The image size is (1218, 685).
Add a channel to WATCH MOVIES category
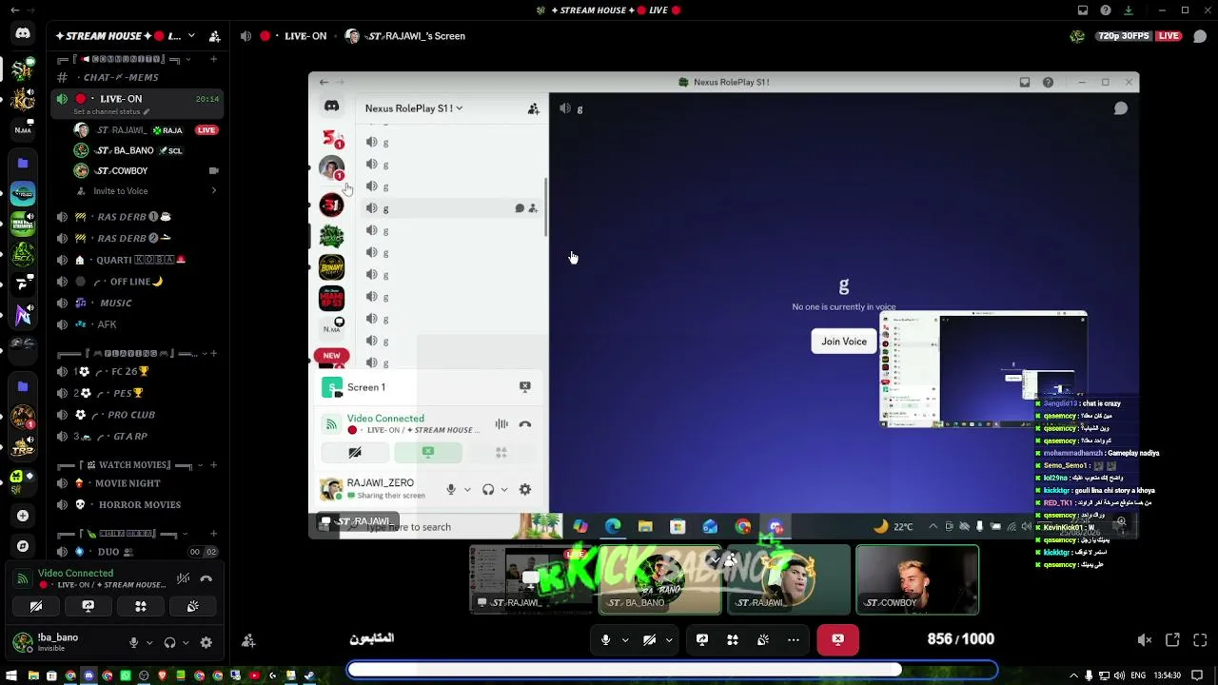point(213,465)
